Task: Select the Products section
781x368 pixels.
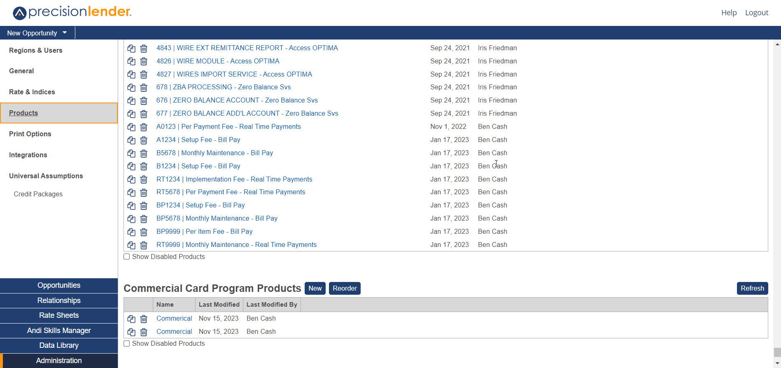Action: click(59, 113)
